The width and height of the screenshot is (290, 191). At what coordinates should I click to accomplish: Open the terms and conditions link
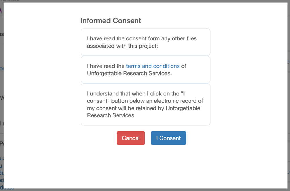pyautogui.click(x=153, y=66)
